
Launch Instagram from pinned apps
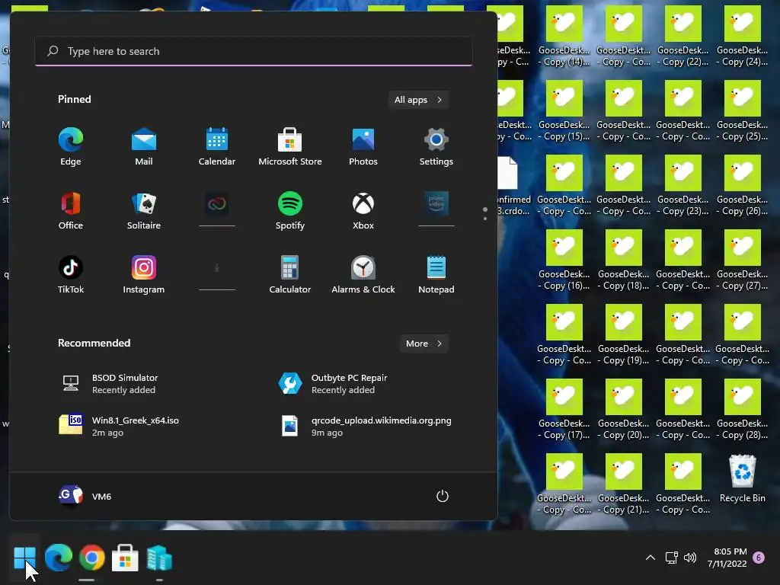(x=144, y=275)
